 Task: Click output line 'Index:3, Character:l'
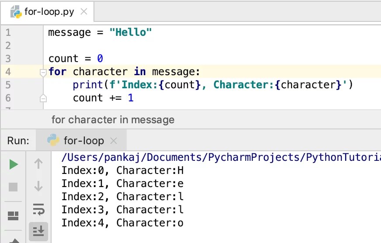(122, 210)
